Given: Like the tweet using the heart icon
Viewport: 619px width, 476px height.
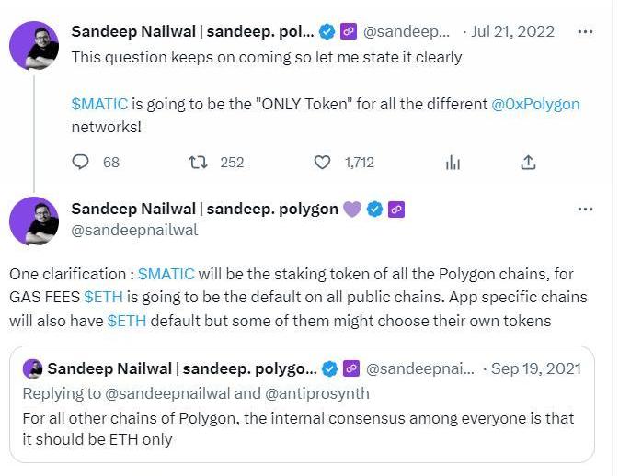Looking at the screenshot, I should (322, 162).
